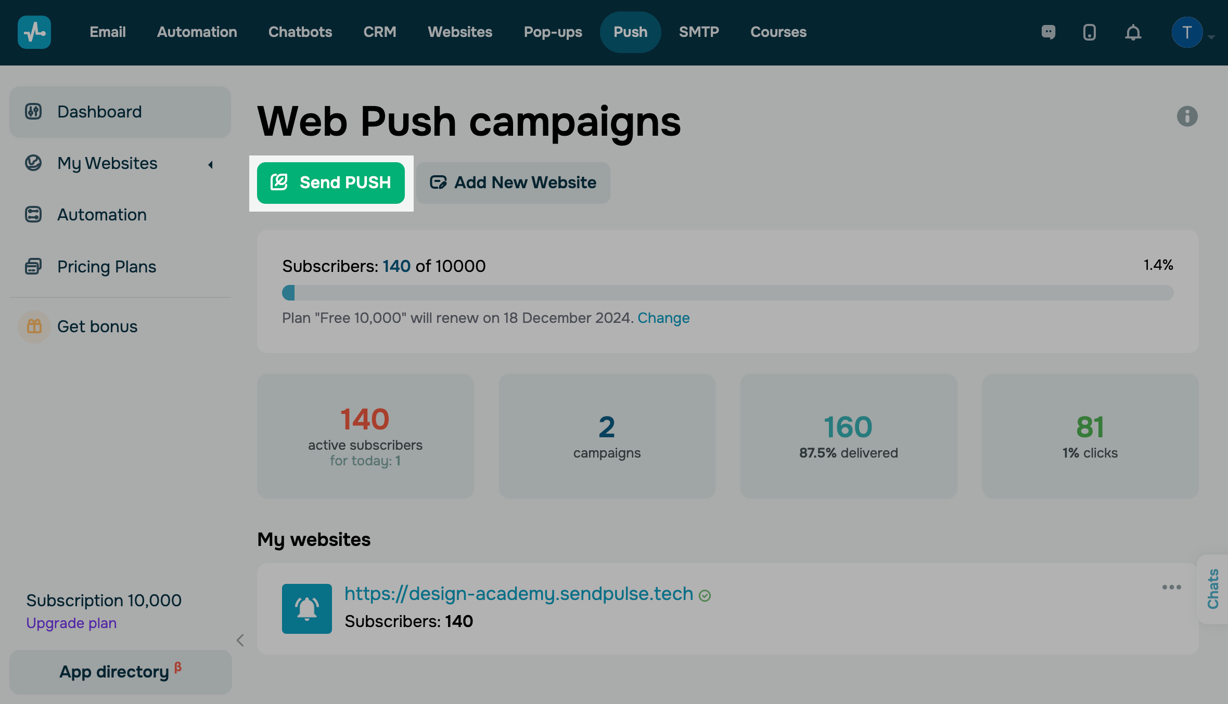The image size is (1228, 704).
Task: Open the Chats side tab
Action: pyautogui.click(x=1213, y=589)
